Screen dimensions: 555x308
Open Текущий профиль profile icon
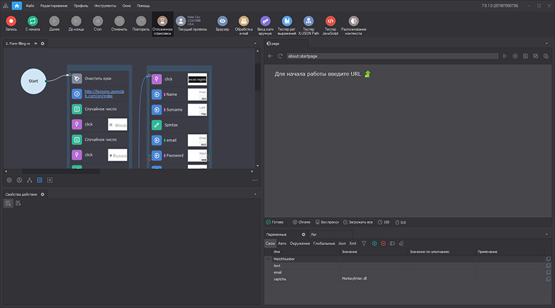[x=181, y=21]
